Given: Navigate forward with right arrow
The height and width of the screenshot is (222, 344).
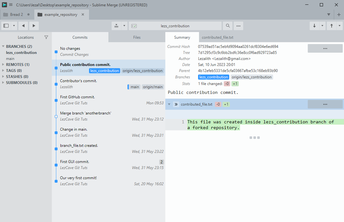Looking at the screenshot, I should coord(34,26).
